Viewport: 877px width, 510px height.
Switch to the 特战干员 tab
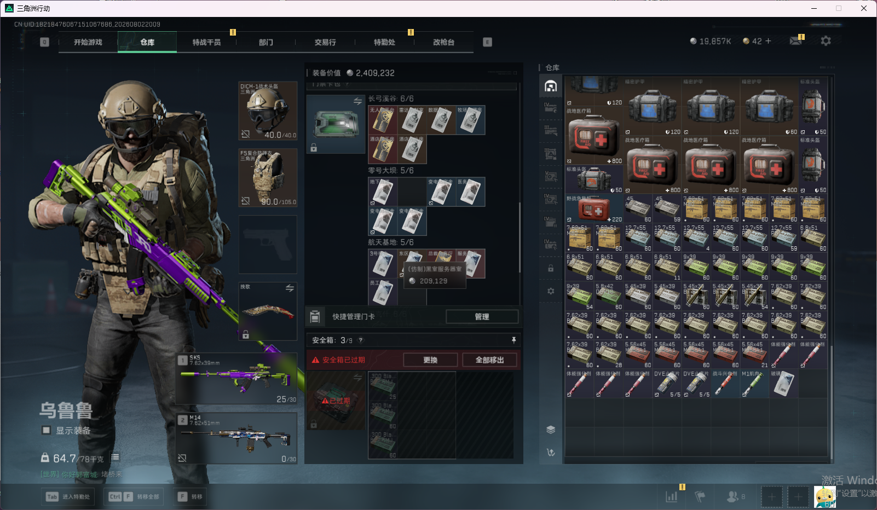[x=206, y=42]
